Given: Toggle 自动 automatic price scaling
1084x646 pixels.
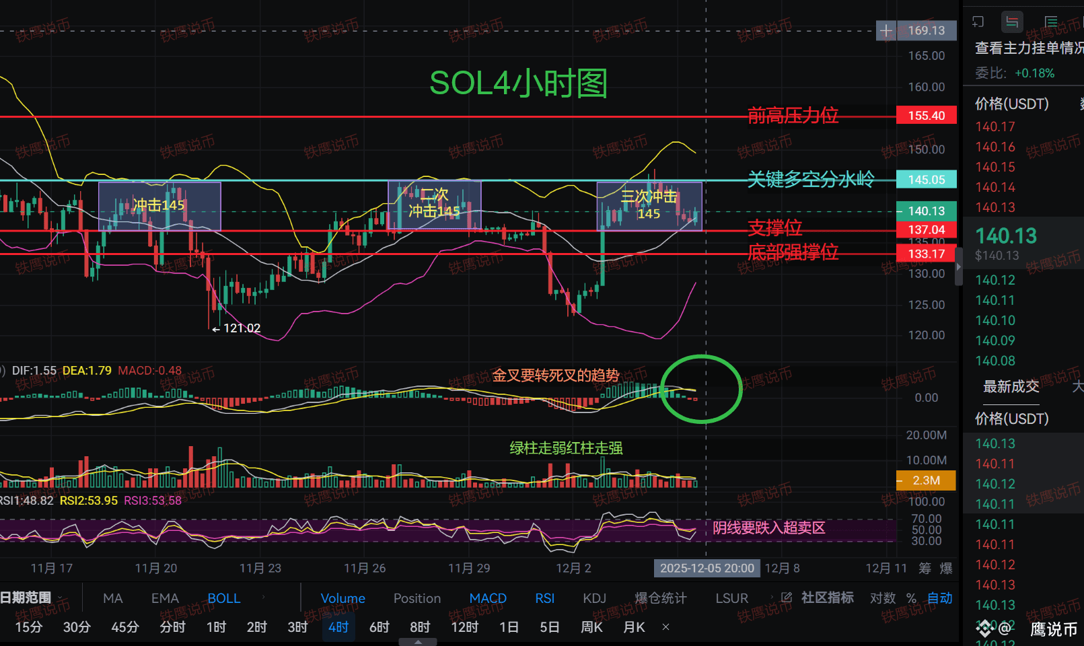Looking at the screenshot, I should point(939,598).
